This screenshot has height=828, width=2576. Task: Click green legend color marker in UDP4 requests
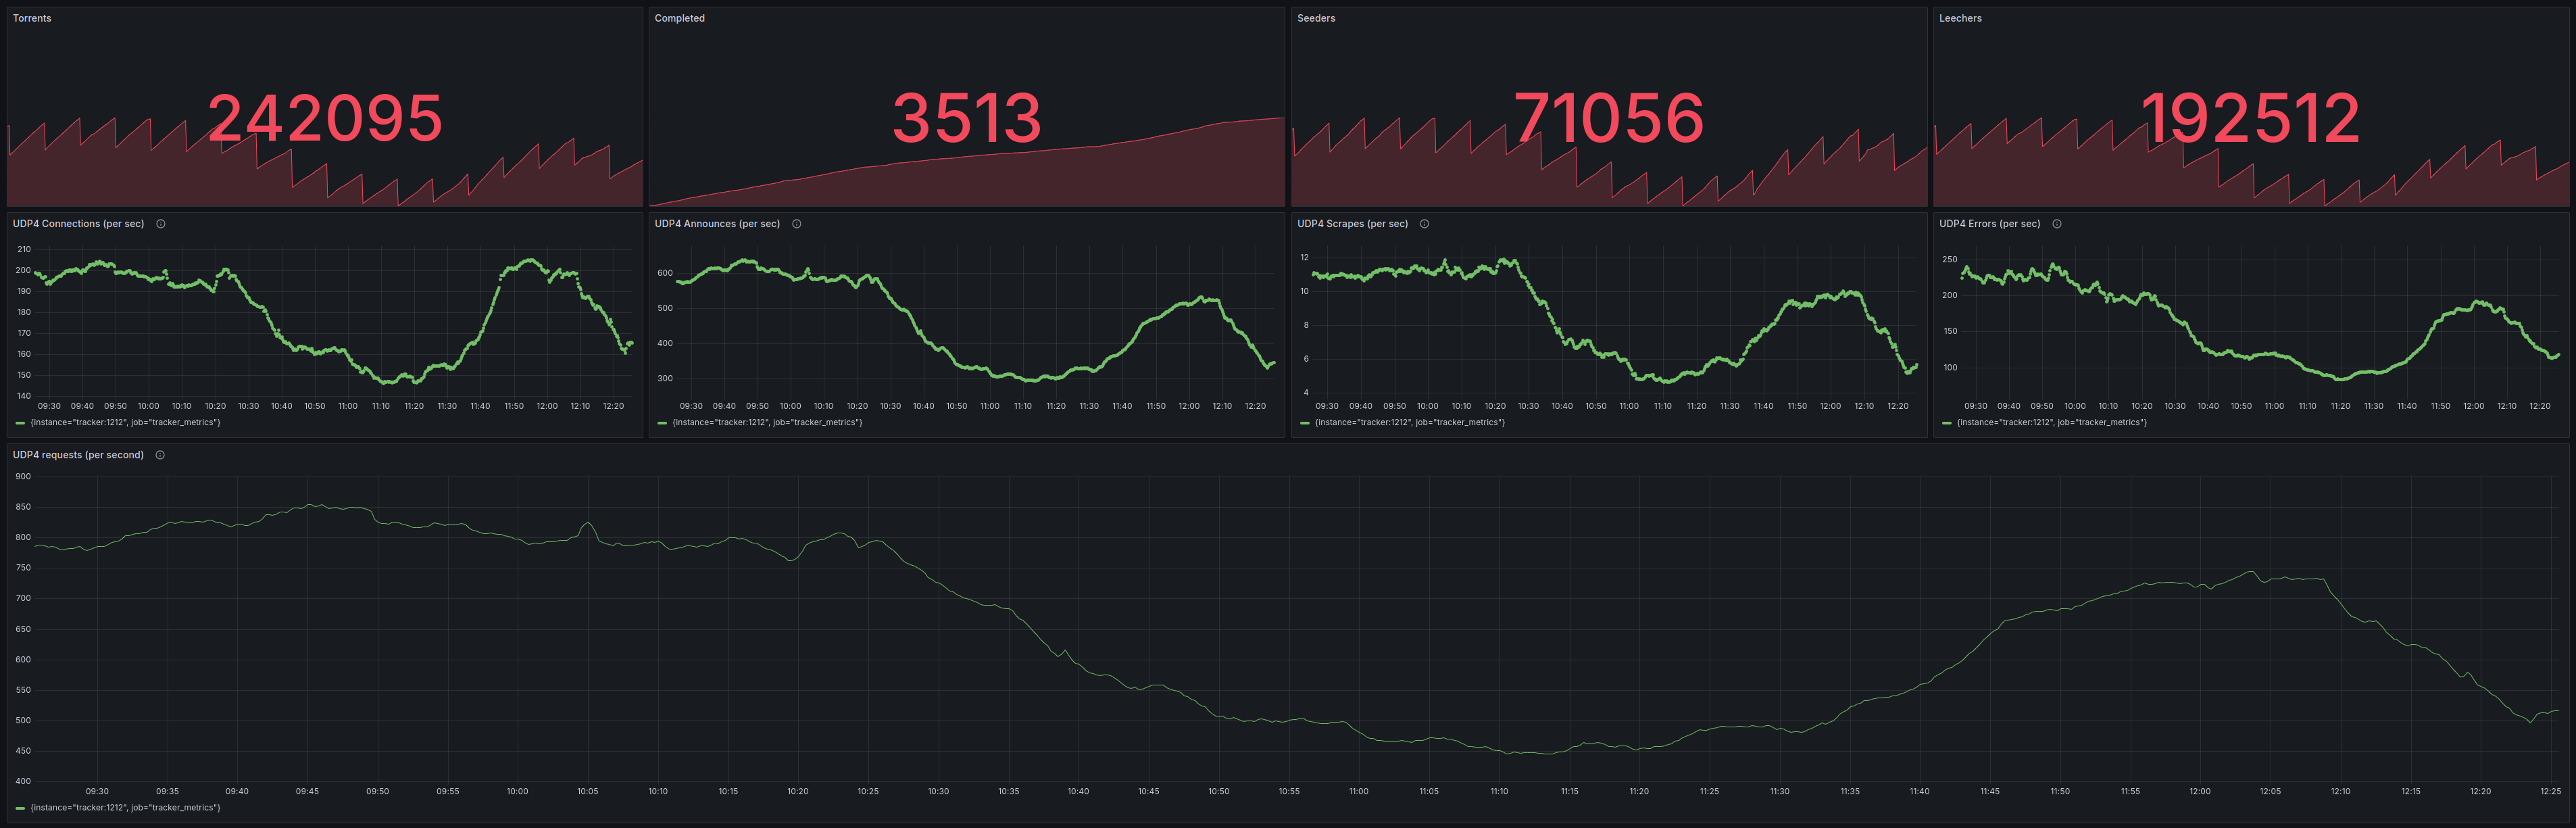(x=20, y=808)
